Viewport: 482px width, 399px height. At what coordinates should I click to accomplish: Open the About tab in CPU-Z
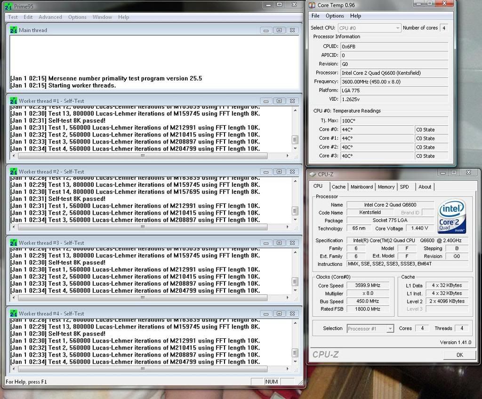425,187
